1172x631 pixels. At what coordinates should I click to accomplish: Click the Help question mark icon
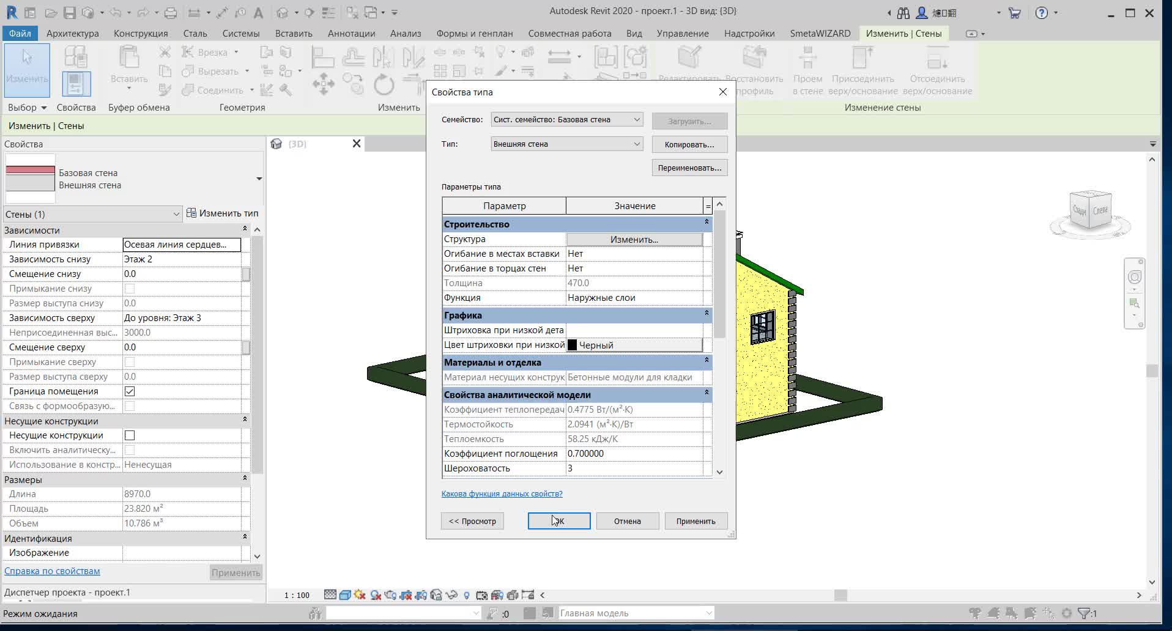pos(1042,13)
